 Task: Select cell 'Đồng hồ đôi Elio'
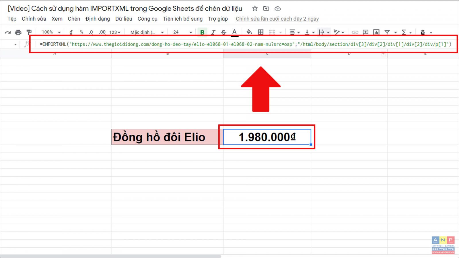pos(167,137)
